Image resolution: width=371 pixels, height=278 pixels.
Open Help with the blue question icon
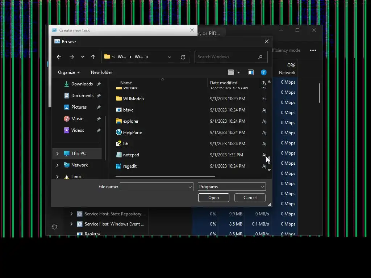pyautogui.click(x=264, y=72)
